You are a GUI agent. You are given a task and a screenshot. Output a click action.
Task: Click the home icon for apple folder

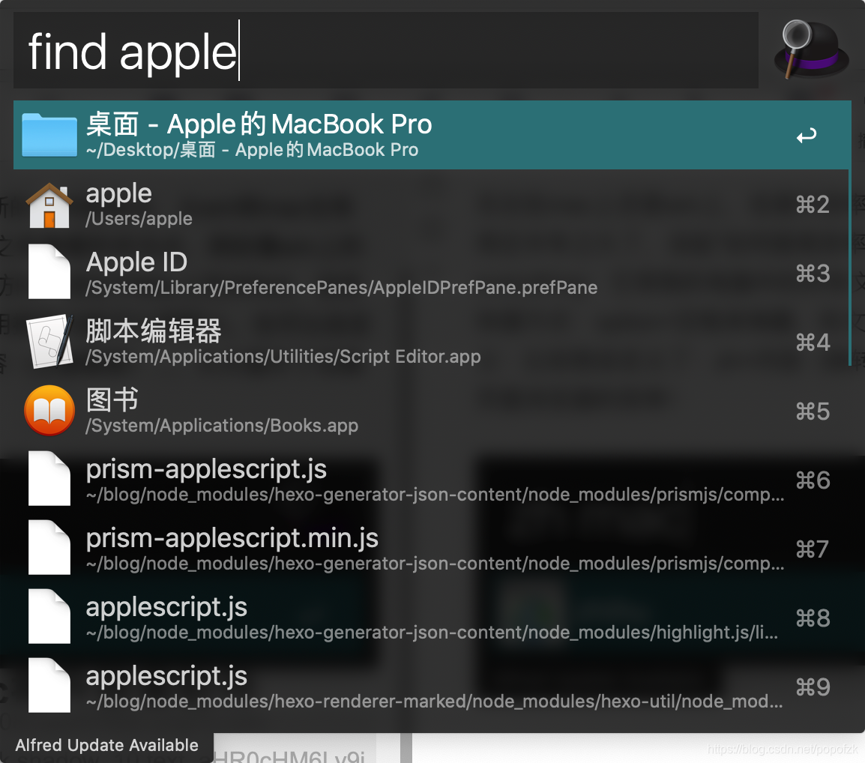pyautogui.click(x=49, y=205)
